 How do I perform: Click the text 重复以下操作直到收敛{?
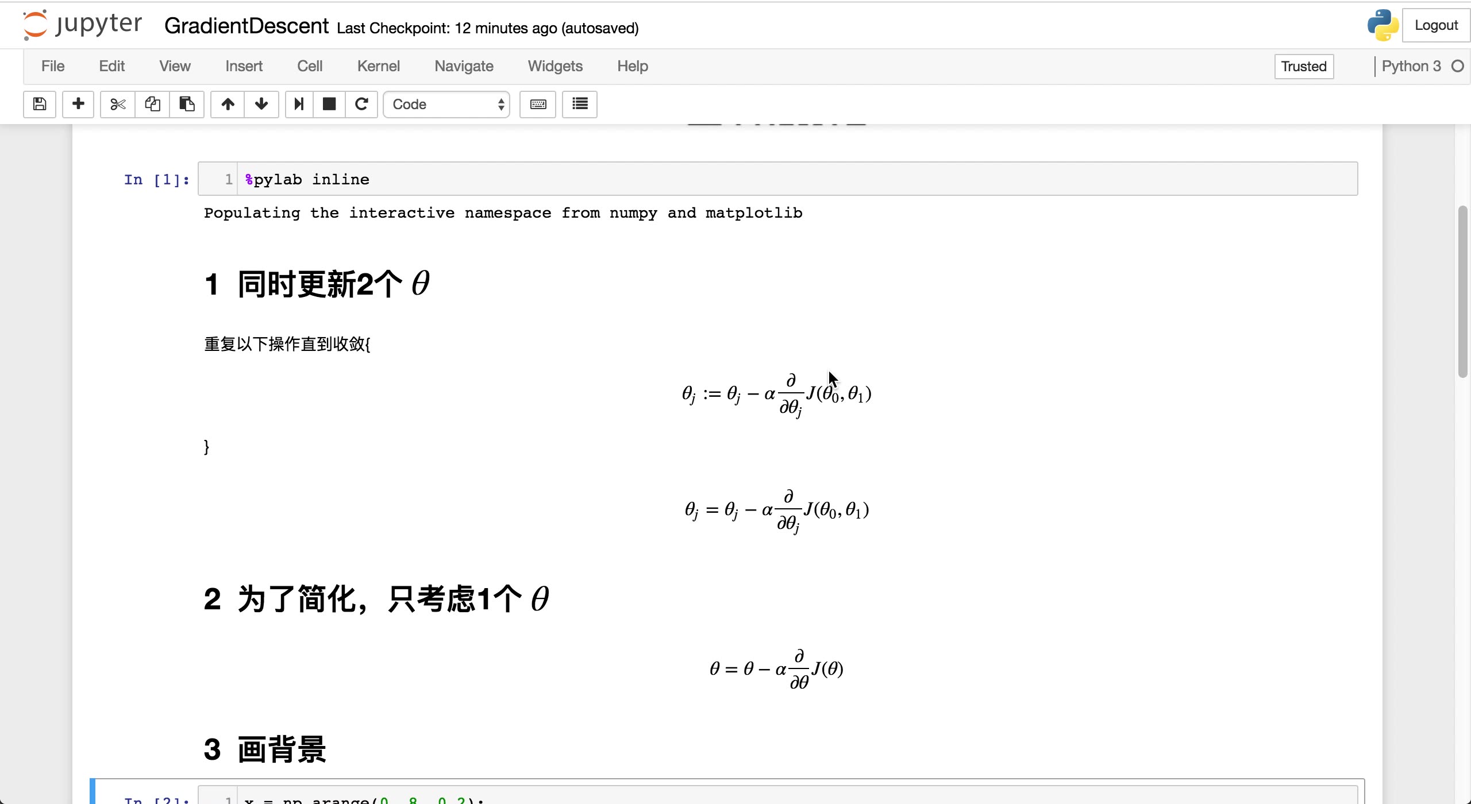(x=287, y=344)
